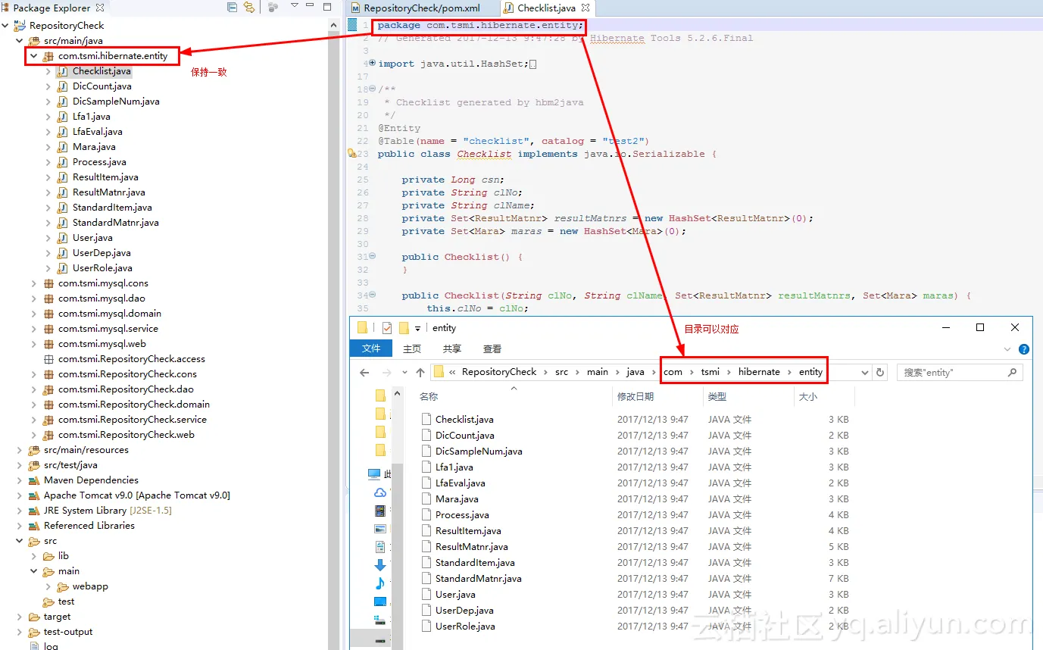Click test-output folder icon
Viewport: 1043px width, 650px height.
pyautogui.click(x=34, y=632)
